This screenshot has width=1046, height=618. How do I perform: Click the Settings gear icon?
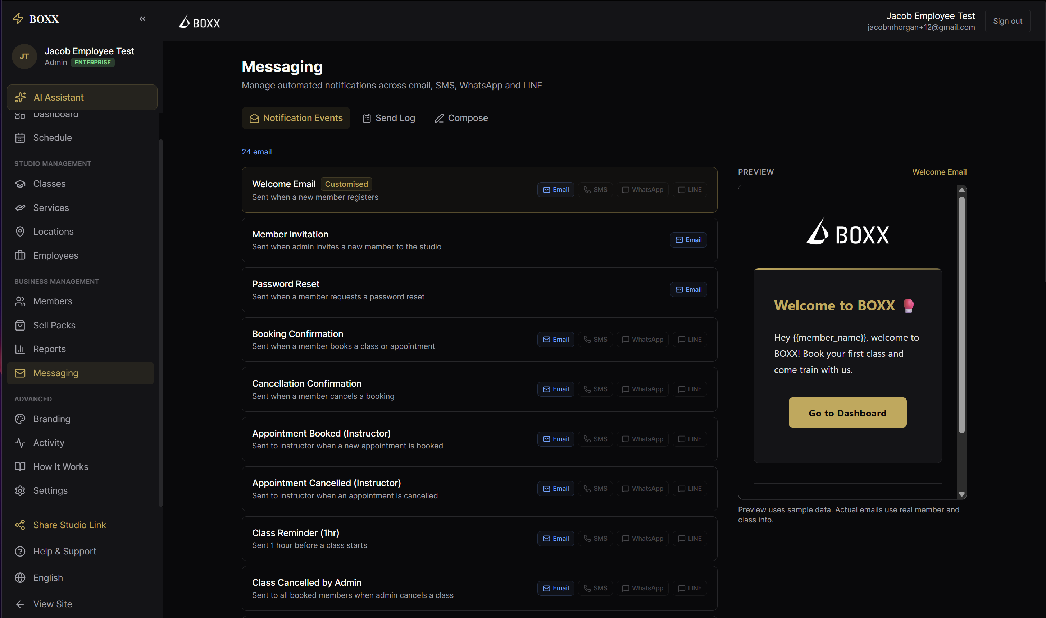(x=20, y=490)
